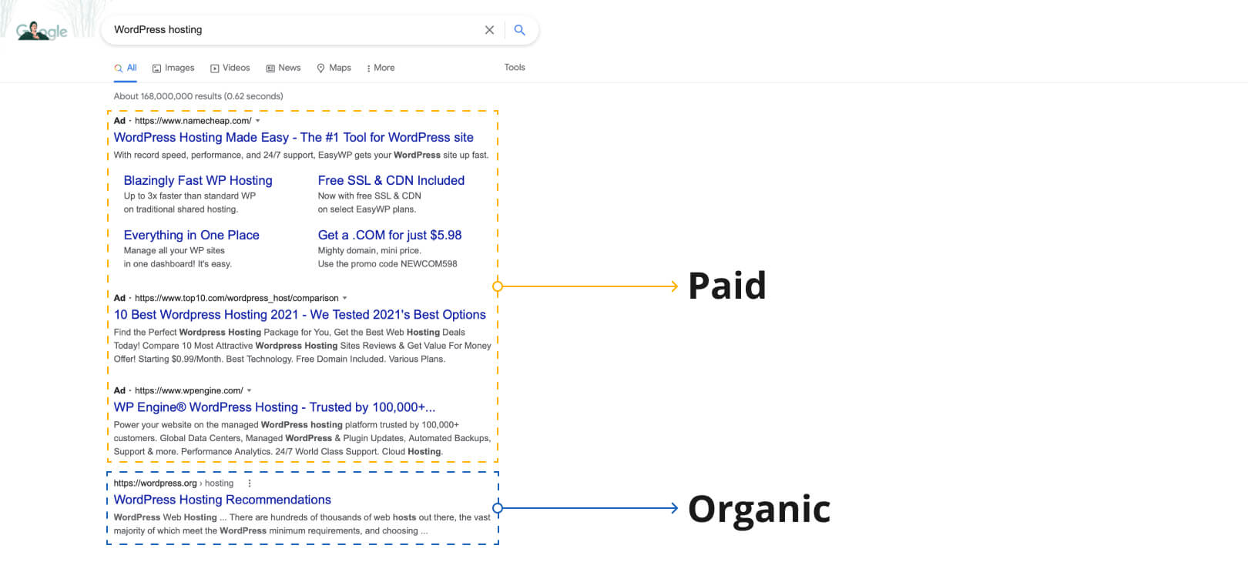Open the Images results tab
The width and height of the screenshot is (1248, 562).
click(173, 68)
